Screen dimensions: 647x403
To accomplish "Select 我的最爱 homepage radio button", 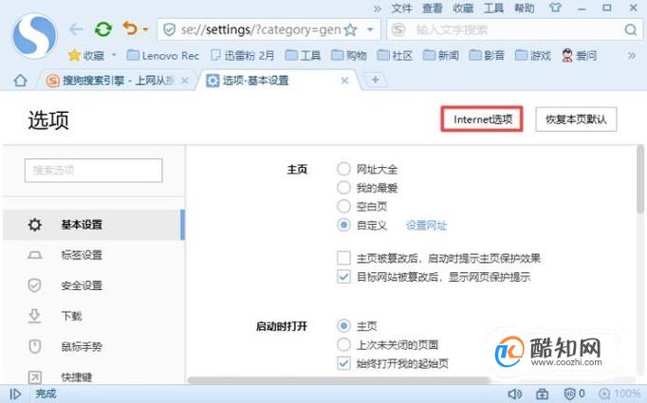I will pyautogui.click(x=343, y=188).
